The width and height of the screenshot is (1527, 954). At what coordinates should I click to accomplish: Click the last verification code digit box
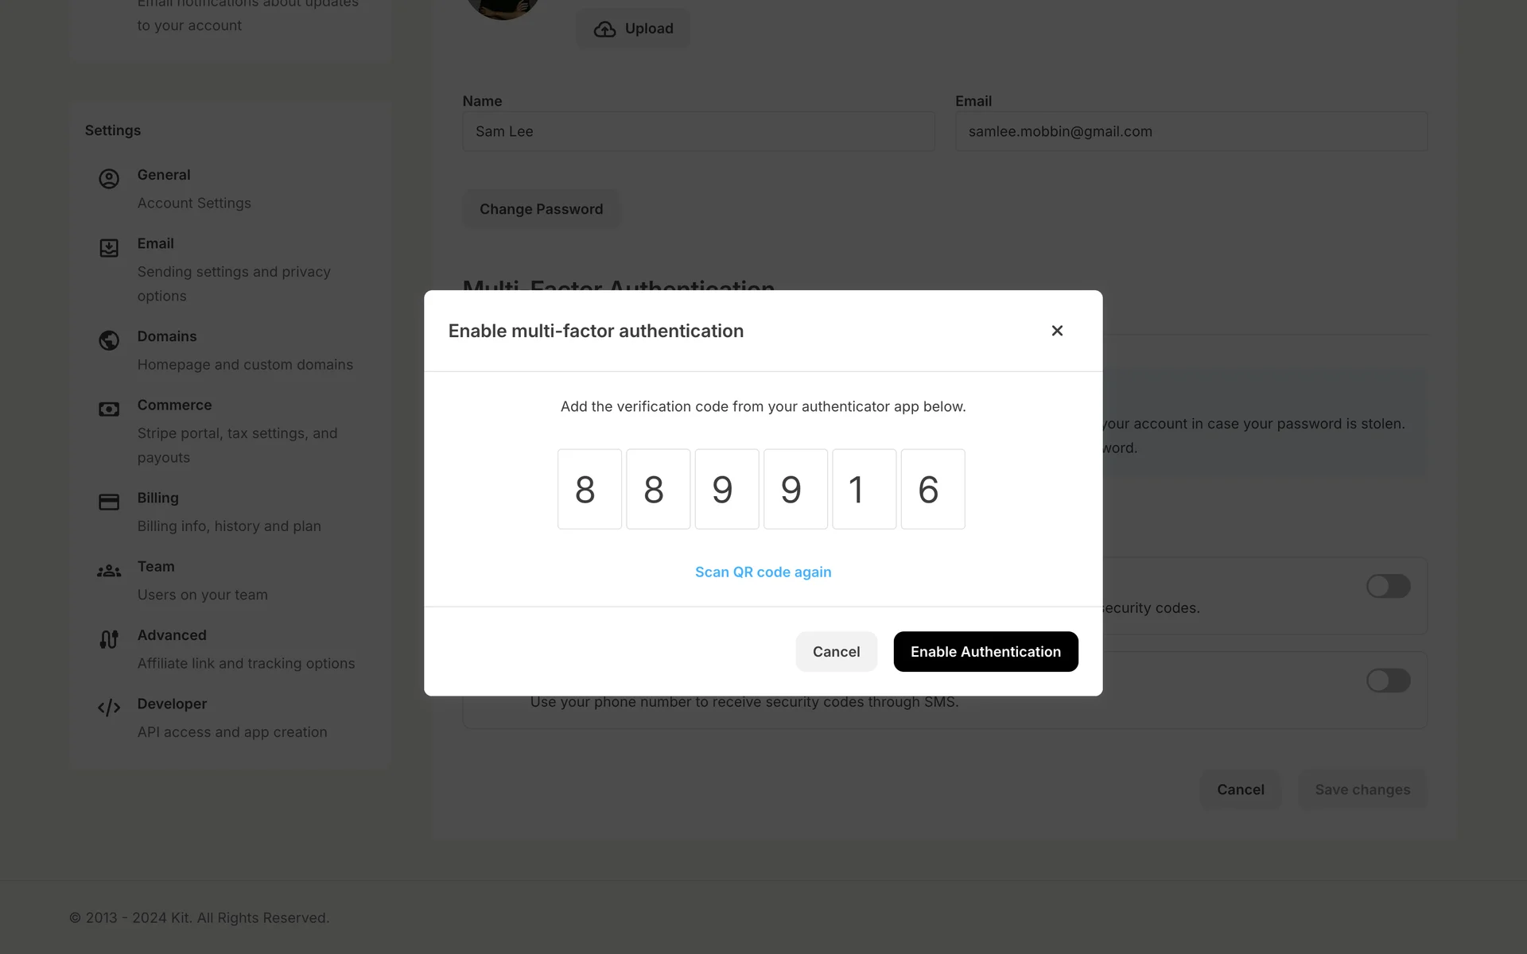[932, 489]
